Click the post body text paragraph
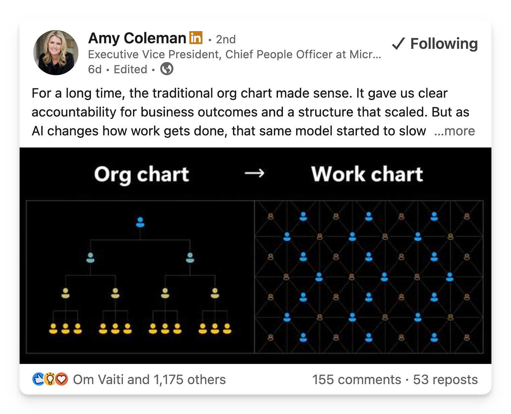The height and width of the screenshot is (414, 511). pyautogui.click(x=251, y=112)
